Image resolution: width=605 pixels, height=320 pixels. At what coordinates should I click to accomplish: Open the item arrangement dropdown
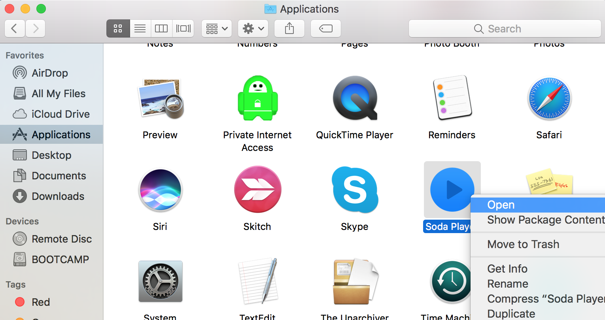[x=217, y=28]
